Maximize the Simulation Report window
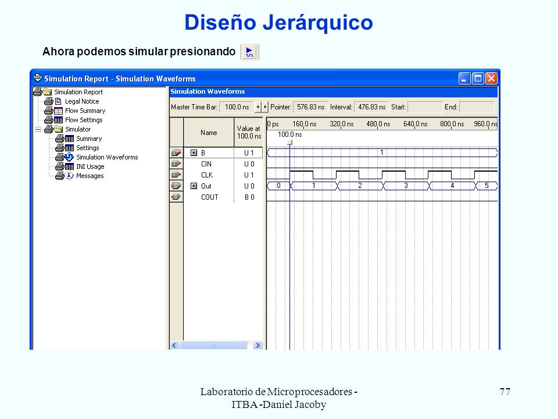 coord(478,79)
